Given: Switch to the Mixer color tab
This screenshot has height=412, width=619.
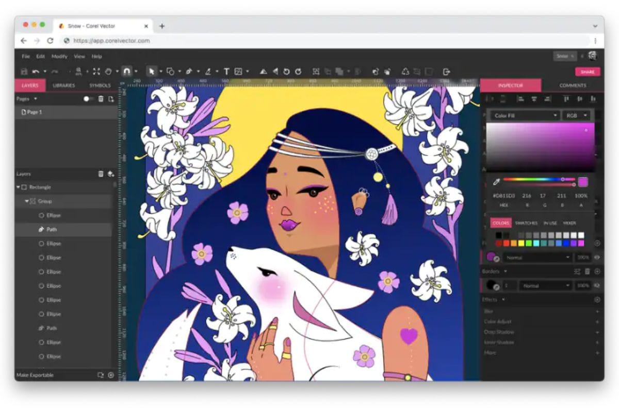Looking at the screenshot, I should click(x=569, y=223).
